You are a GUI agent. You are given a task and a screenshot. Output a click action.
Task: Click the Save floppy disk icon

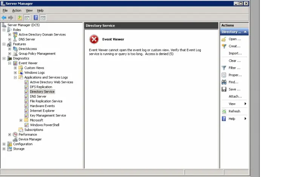(224, 89)
